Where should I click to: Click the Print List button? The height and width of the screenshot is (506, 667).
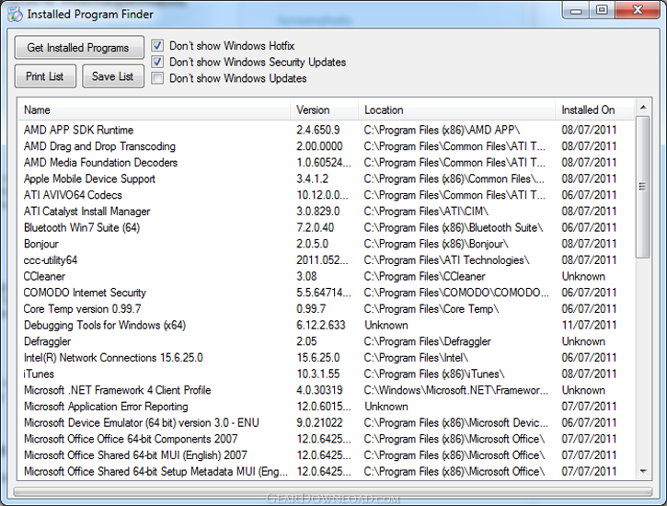tap(45, 76)
